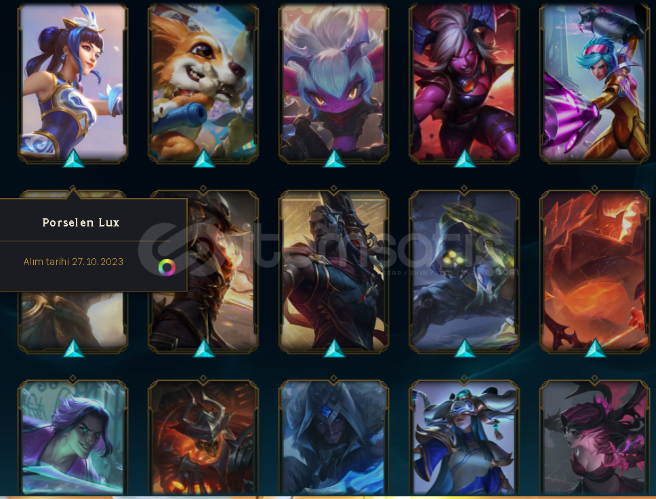Image resolution: width=656 pixels, height=499 pixels.
Task: Click gem icon beneath purple-skinned demon woman card
Action: click(465, 158)
